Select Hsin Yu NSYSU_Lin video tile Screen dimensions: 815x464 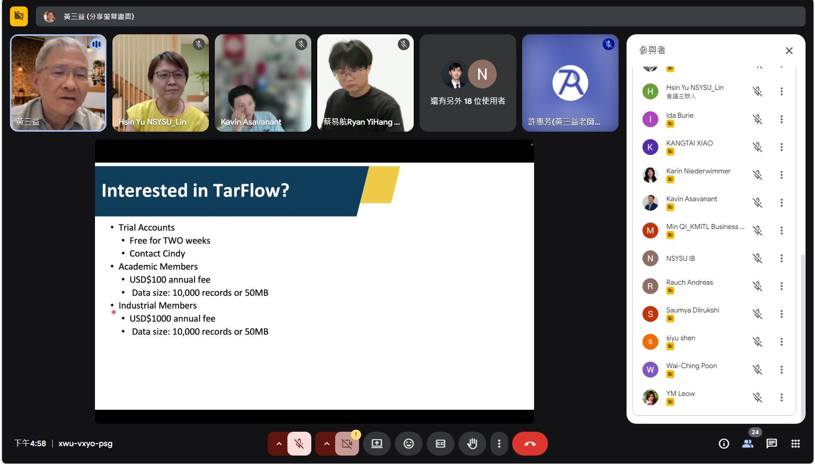(161, 83)
